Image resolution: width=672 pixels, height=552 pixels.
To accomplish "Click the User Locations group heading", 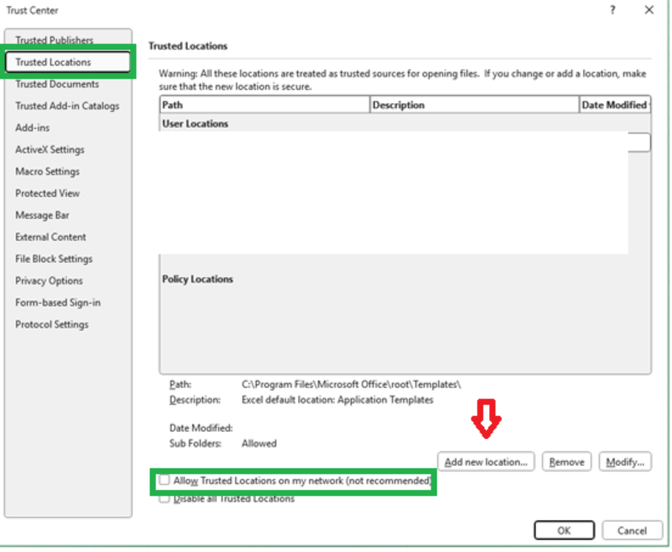I will tap(195, 124).
